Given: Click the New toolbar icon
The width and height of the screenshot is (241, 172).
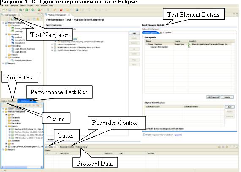Looking at the screenshot, I should tap(4, 10).
